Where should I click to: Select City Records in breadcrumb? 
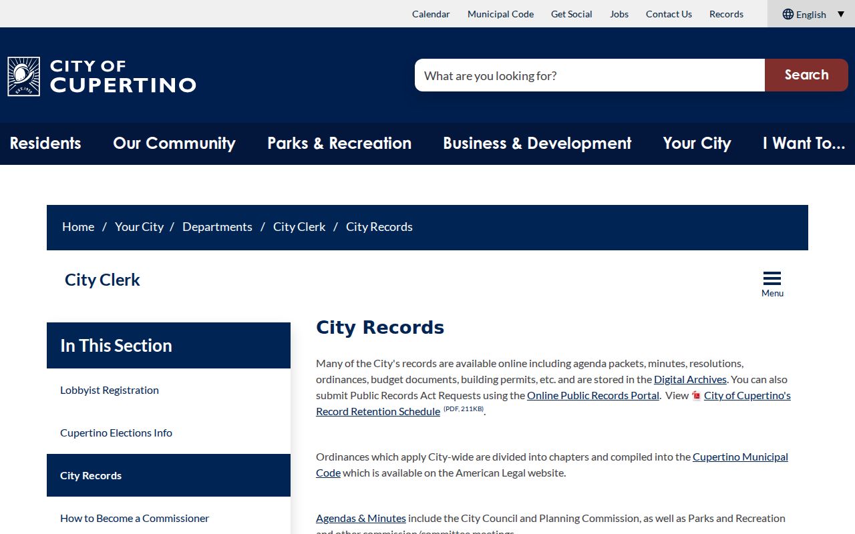click(x=379, y=227)
